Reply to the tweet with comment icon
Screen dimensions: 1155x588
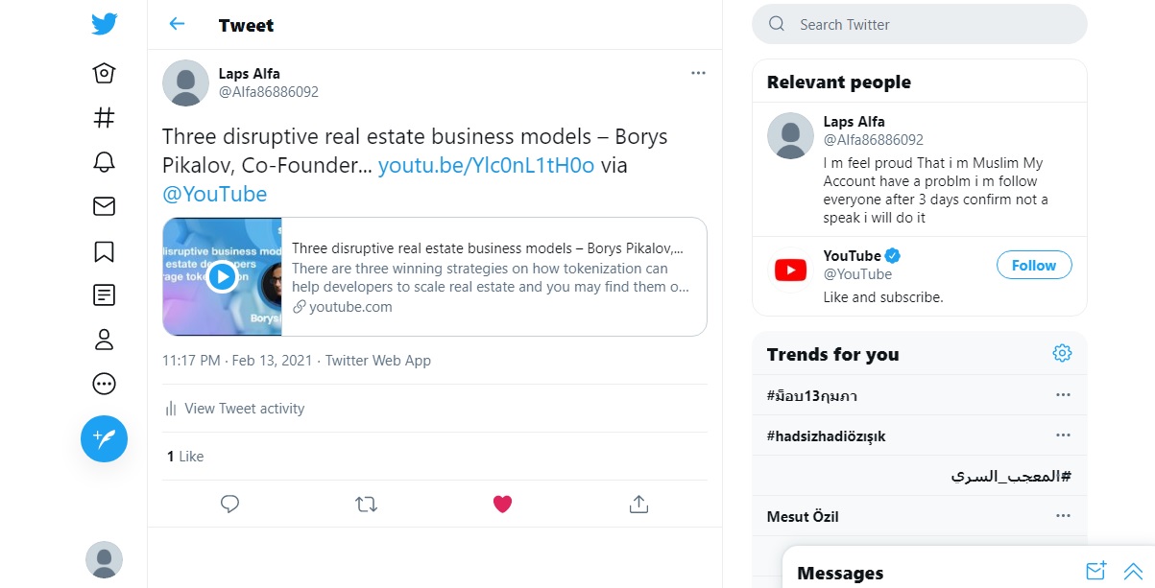pos(229,504)
